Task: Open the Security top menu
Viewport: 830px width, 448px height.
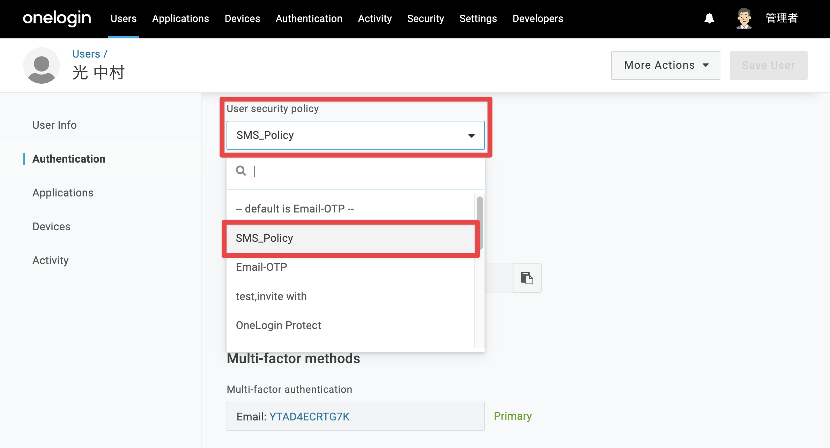Action: click(425, 18)
